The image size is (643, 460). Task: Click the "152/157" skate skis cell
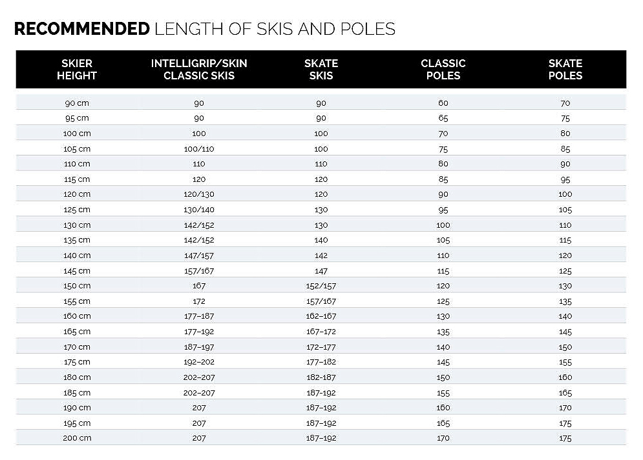pyautogui.click(x=321, y=286)
